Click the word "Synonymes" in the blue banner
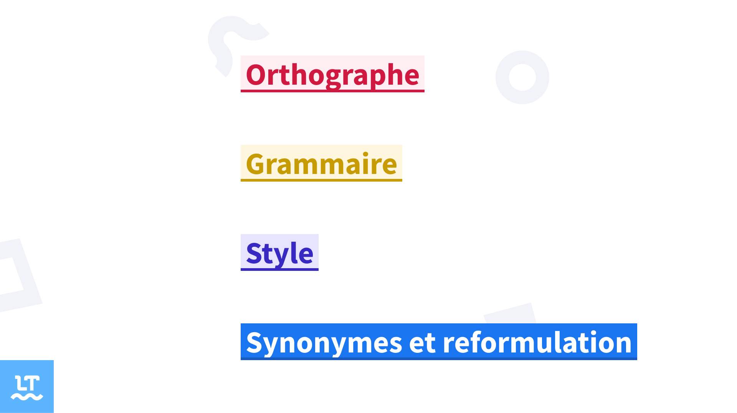The width and height of the screenshot is (737, 413). click(x=324, y=343)
